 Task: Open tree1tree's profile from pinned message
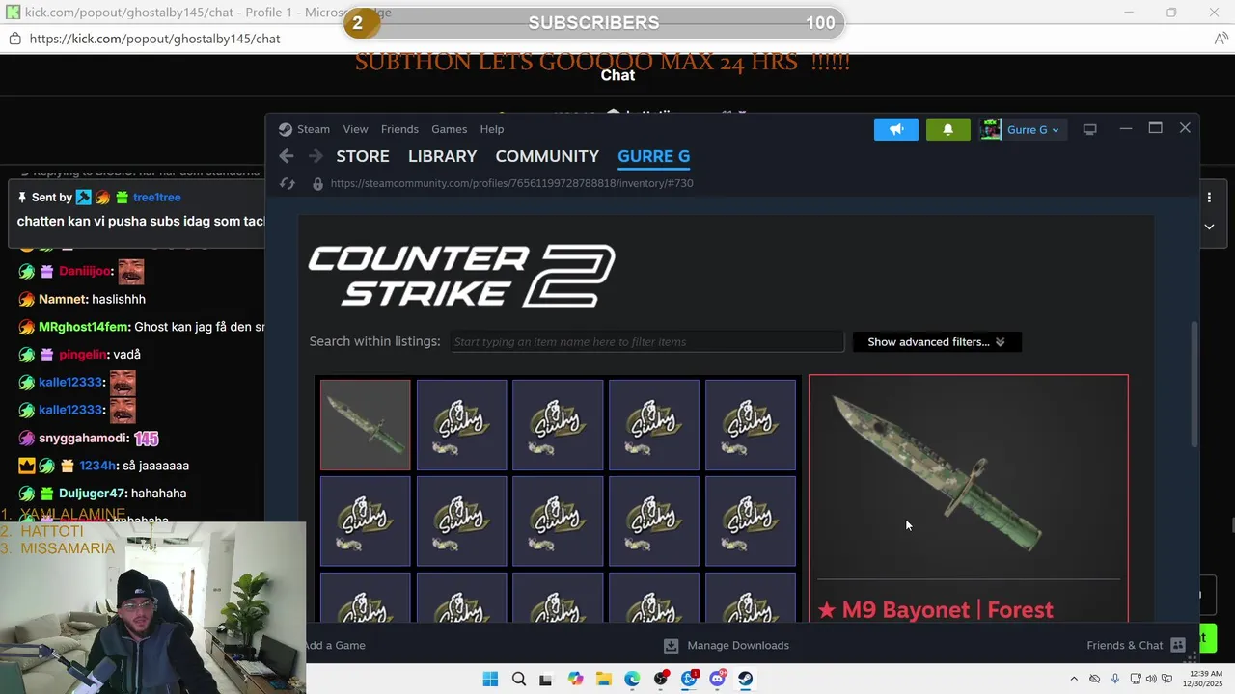coord(157,198)
